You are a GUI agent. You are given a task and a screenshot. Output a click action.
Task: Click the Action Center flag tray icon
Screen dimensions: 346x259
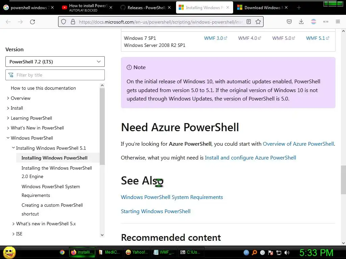[271, 253]
